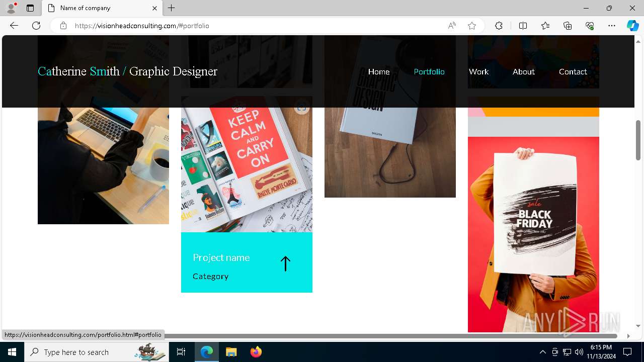Open the network tray icon
This screenshot has height=362, width=644.
point(567,352)
